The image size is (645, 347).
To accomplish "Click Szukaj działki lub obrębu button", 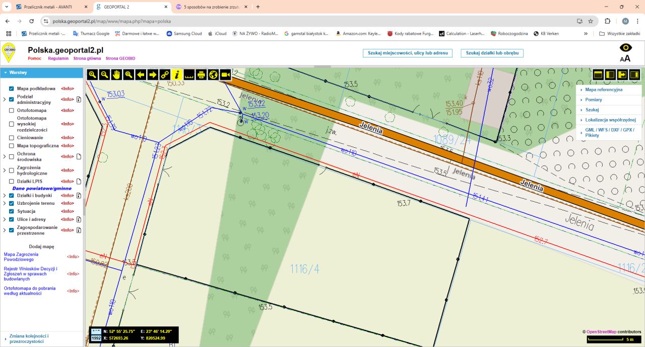I will [x=492, y=53].
